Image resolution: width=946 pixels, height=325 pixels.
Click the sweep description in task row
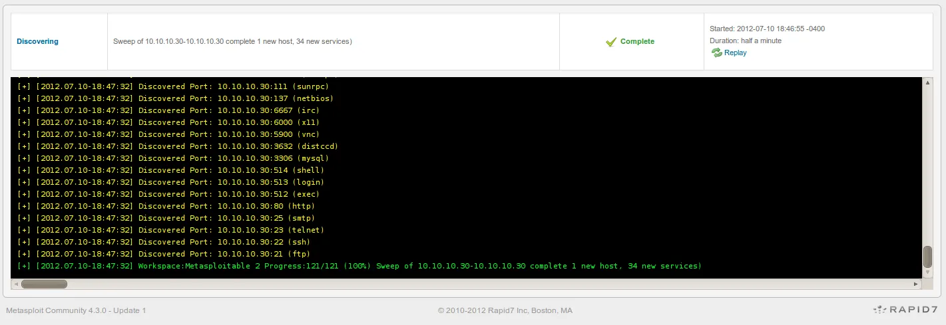click(232, 41)
